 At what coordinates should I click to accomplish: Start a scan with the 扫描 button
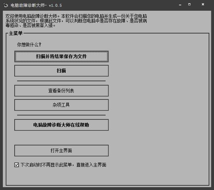tap(61, 71)
